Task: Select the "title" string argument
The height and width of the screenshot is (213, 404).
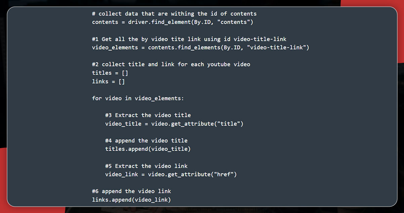Action: [229, 124]
